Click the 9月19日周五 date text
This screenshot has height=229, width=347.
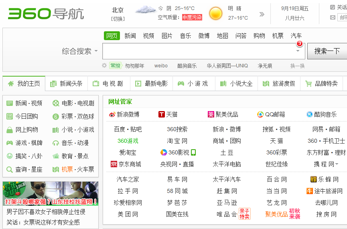(x=295, y=9)
